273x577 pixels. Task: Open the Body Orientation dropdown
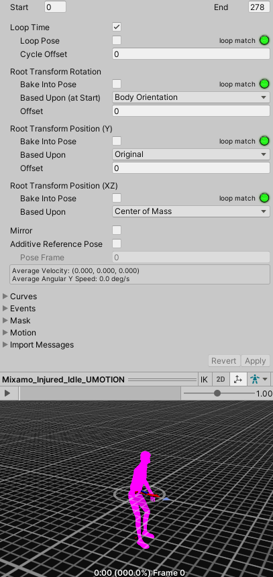tap(191, 97)
